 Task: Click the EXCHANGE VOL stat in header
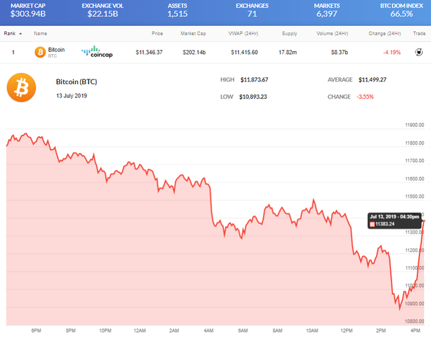103,10
